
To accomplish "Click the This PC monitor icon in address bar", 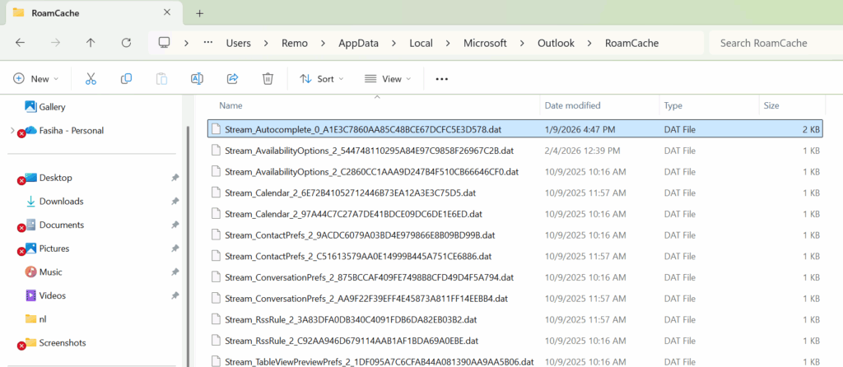I will pyautogui.click(x=165, y=43).
